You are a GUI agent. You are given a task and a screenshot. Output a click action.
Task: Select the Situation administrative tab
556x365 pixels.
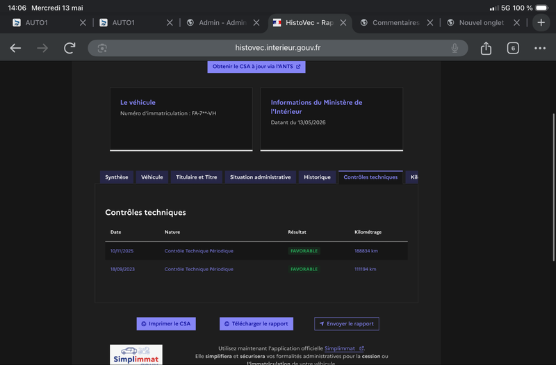[260, 177]
